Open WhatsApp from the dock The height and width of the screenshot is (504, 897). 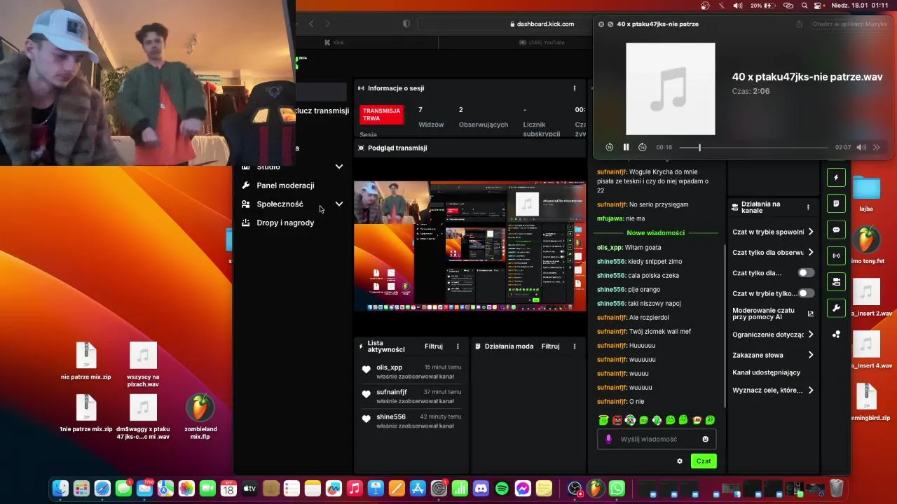[x=617, y=488]
